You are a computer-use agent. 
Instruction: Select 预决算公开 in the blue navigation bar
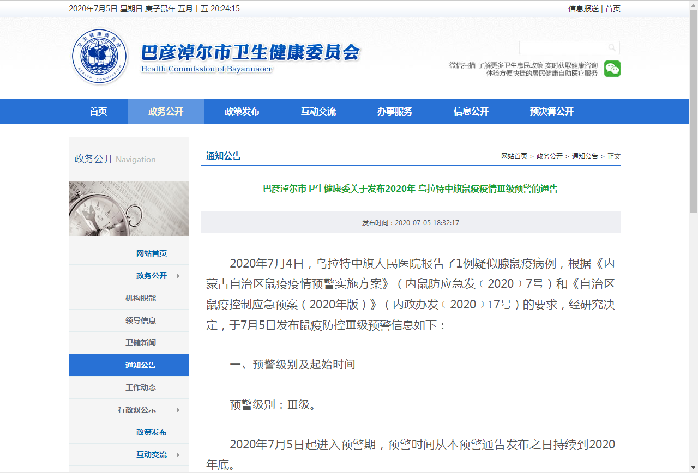coord(552,111)
